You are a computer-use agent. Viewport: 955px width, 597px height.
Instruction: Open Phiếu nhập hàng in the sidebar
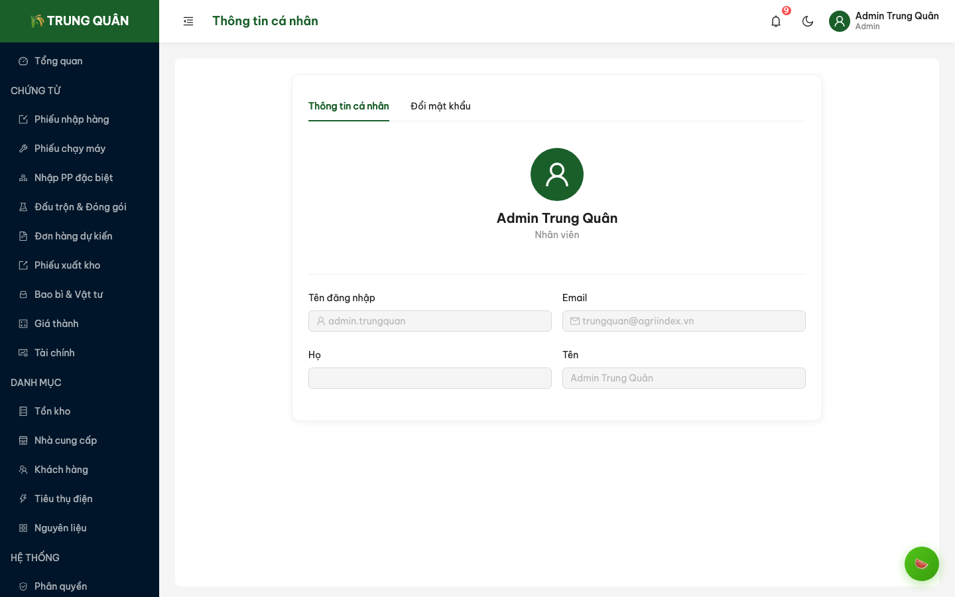[72, 119]
